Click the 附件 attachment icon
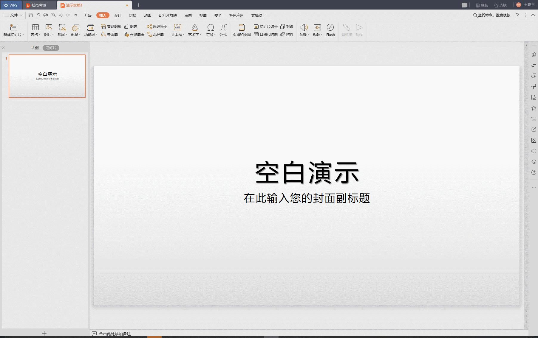 287,34
